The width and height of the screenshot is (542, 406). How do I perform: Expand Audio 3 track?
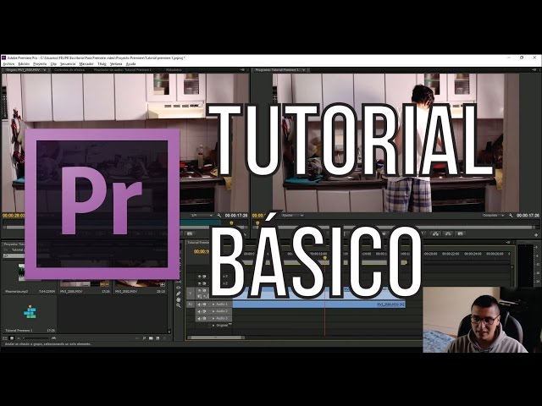click(x=213, y=318)
